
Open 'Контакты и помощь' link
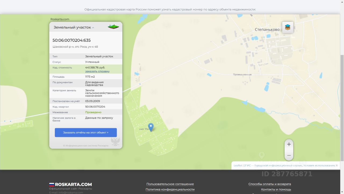pyautogui.click(x=276, y=189)
